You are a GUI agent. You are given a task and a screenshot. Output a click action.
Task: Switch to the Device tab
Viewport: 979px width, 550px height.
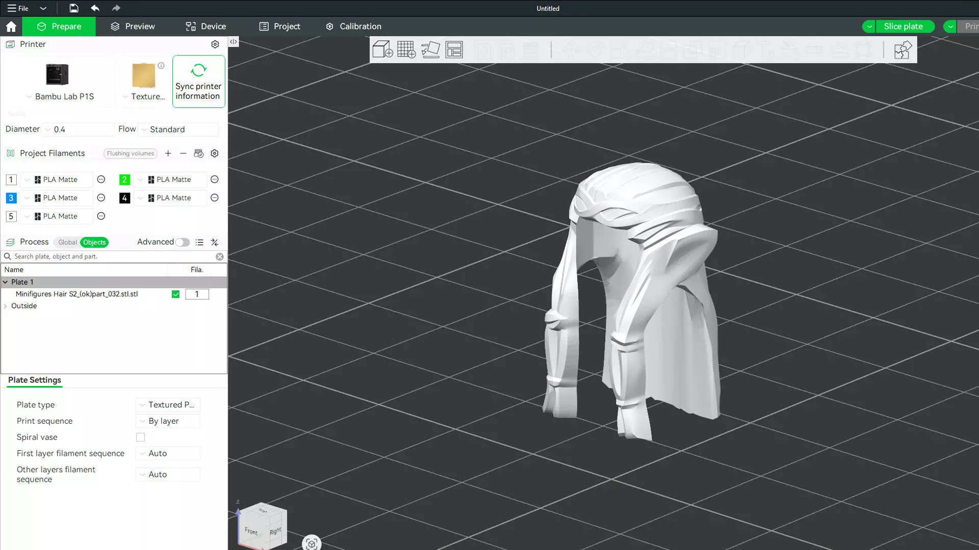point(205,26)
